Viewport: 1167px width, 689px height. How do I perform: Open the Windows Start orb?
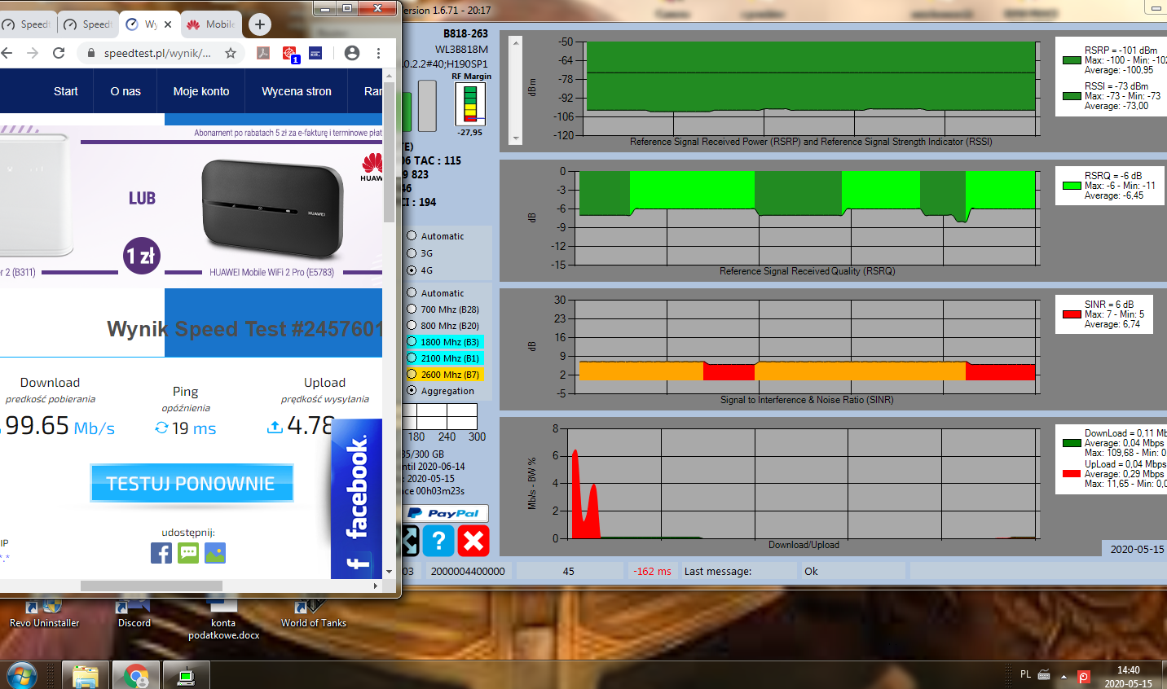pos(20,676)
